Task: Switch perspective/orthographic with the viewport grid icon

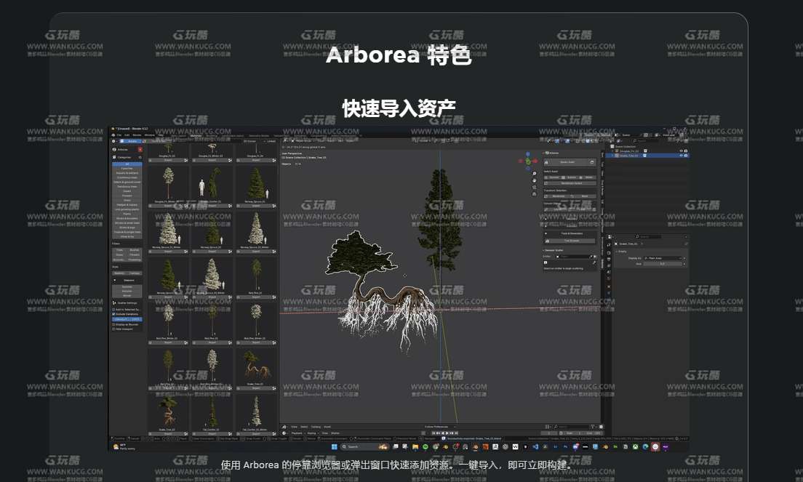Action: pyautogui.click(x=534, y=194)
